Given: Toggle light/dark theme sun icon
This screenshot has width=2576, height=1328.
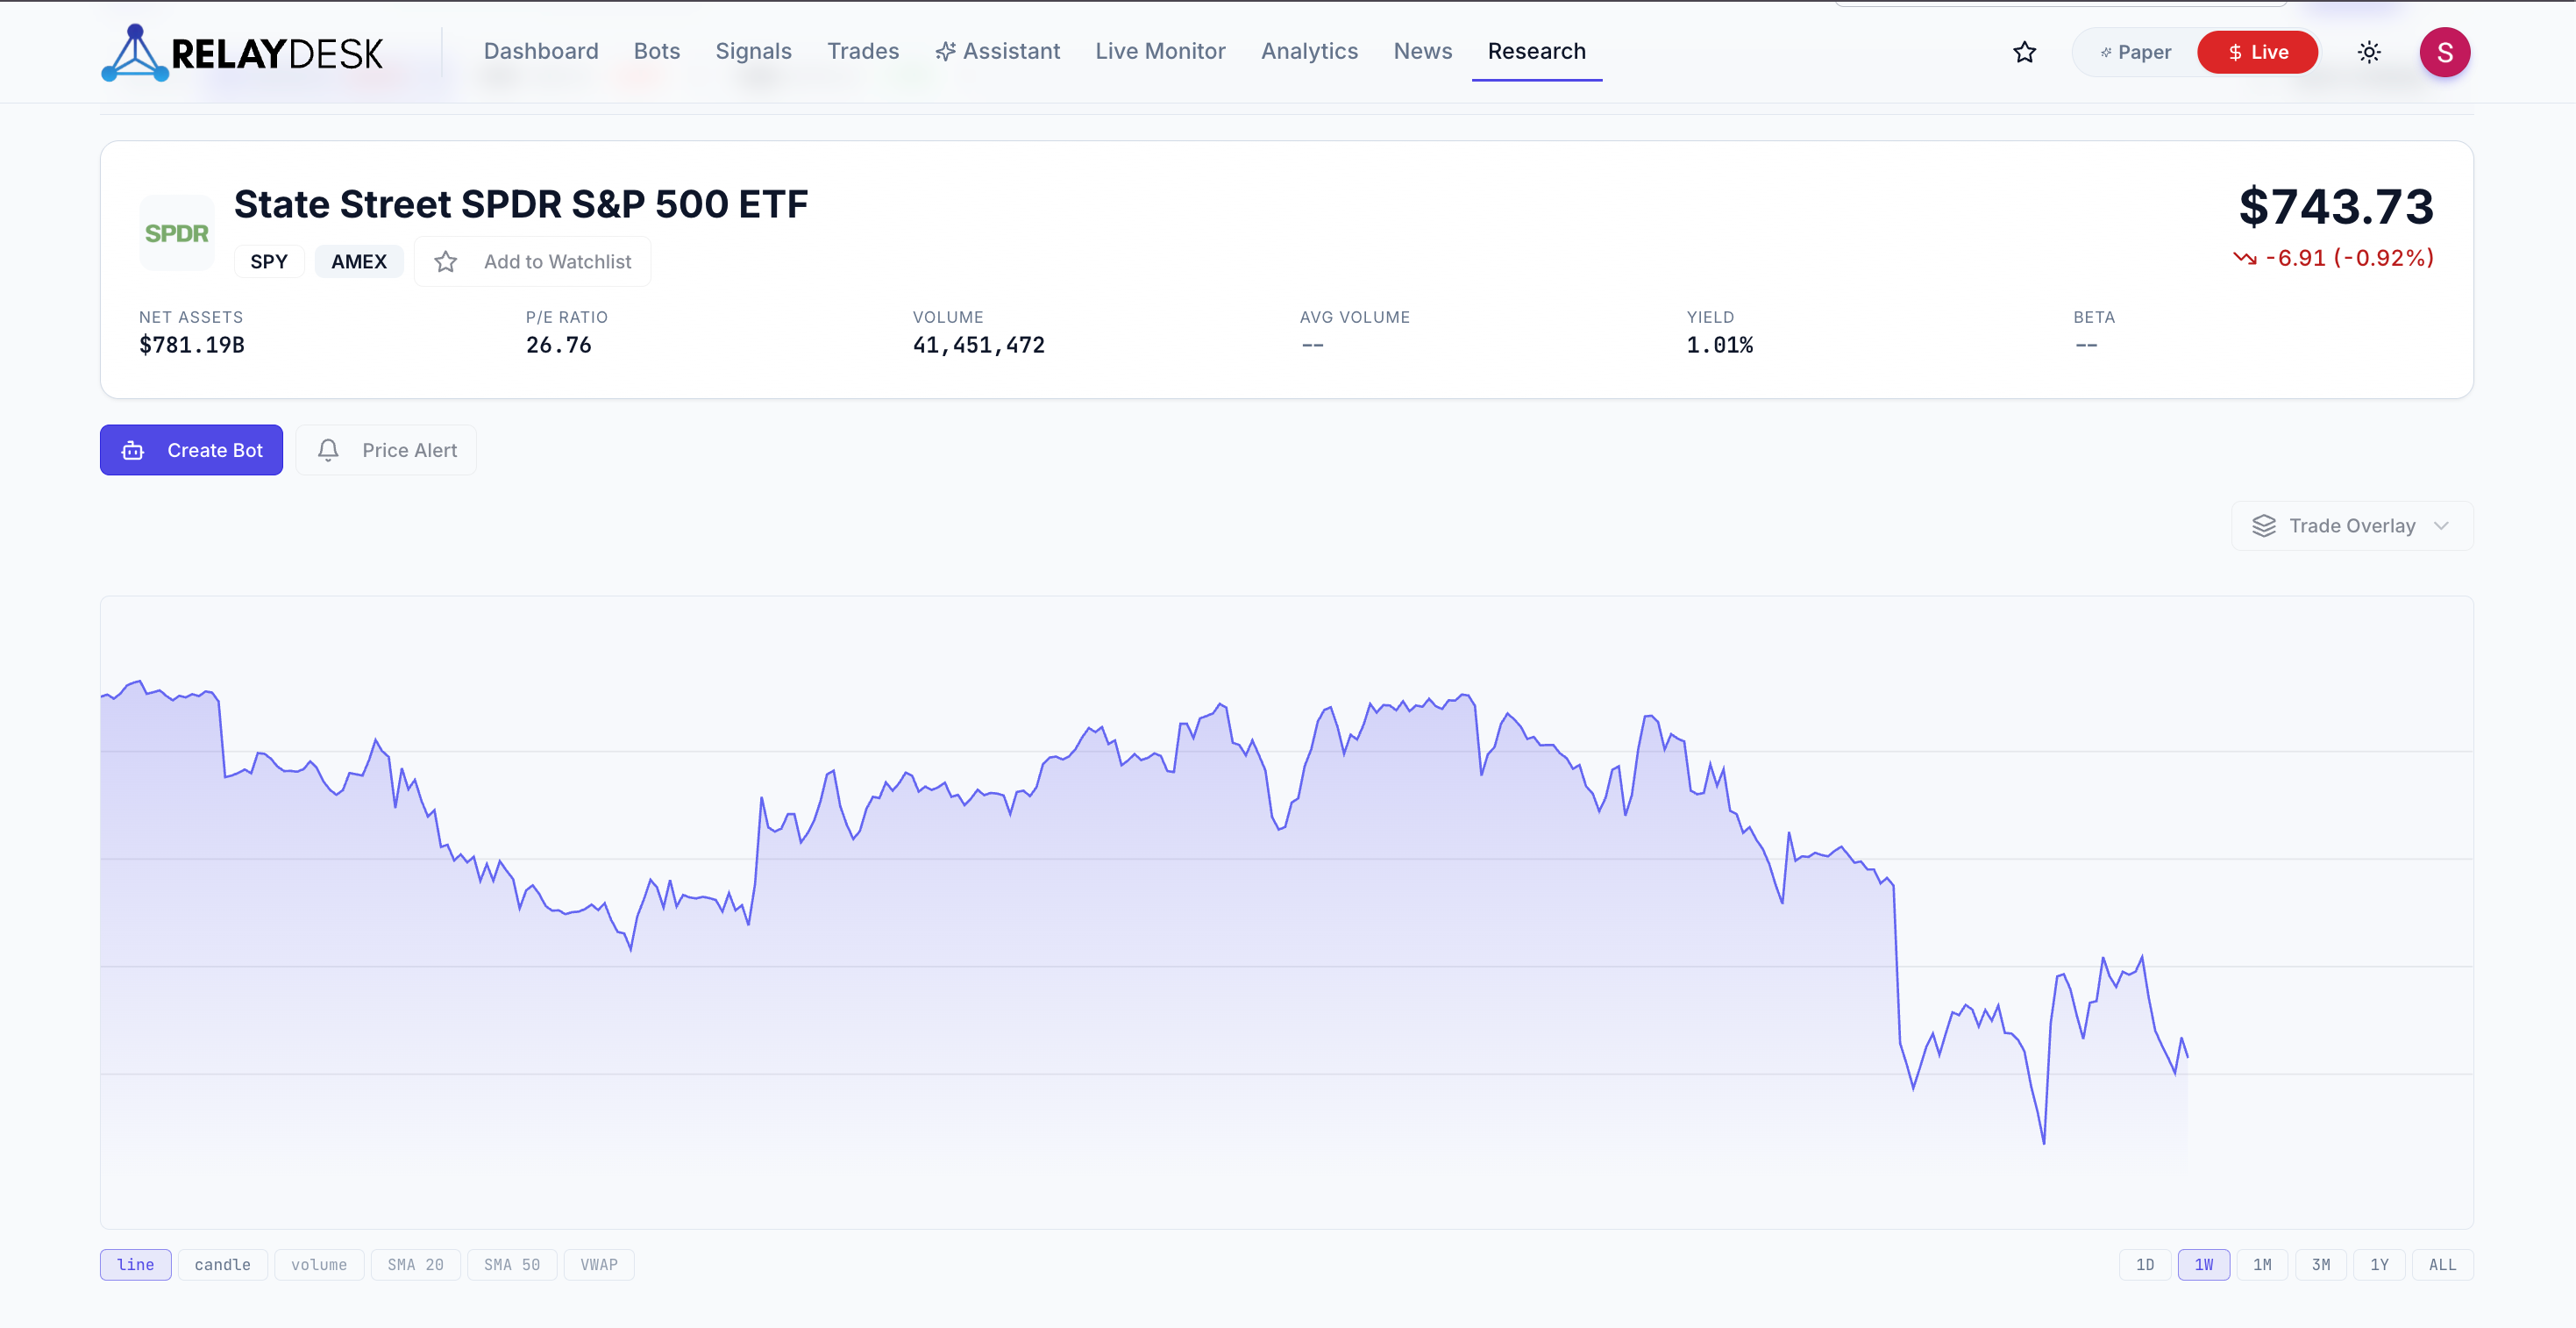Looking at the screenshot, I should tap(2368, 52).
